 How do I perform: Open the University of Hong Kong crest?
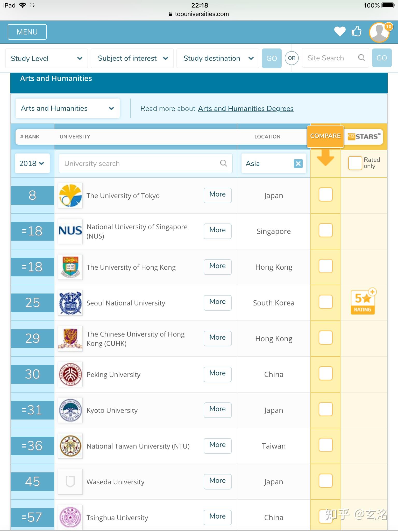70,267
